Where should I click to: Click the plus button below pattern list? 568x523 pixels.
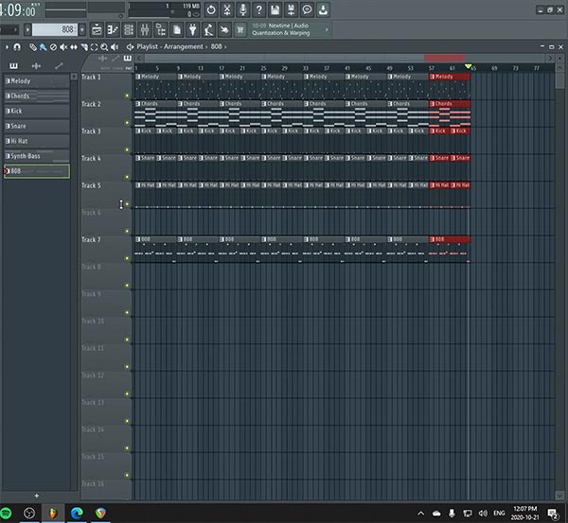pos(37,496)
